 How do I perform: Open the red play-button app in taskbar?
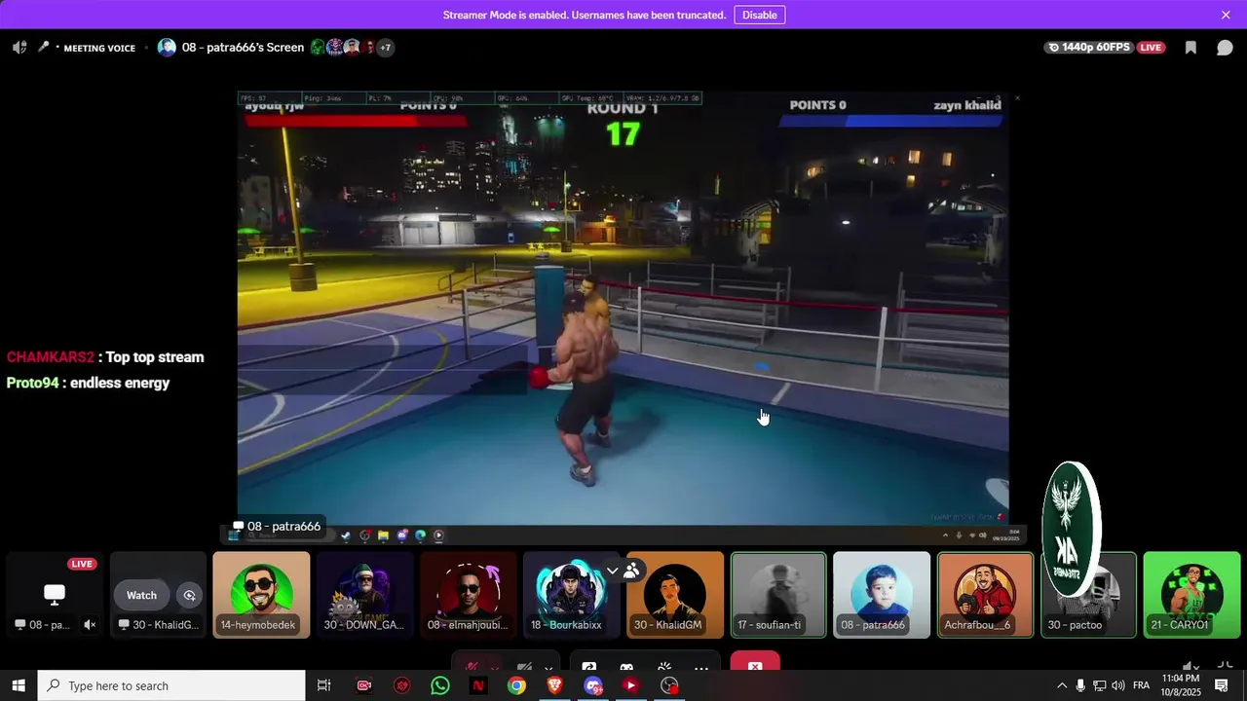[x=631, y=685]
